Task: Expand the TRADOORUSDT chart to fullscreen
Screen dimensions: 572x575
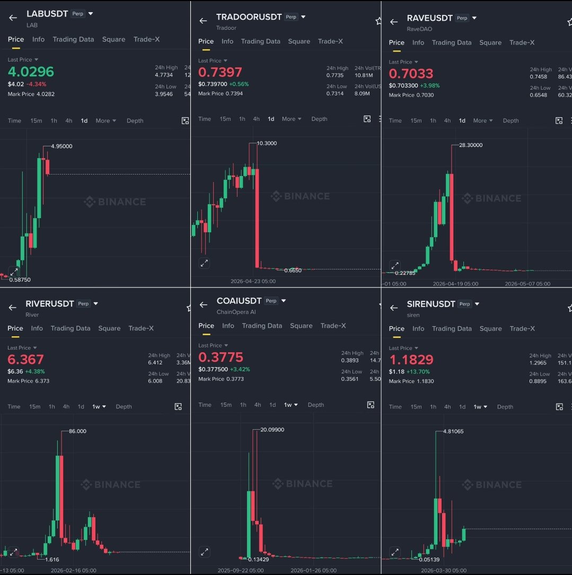Action: point(205,263)
